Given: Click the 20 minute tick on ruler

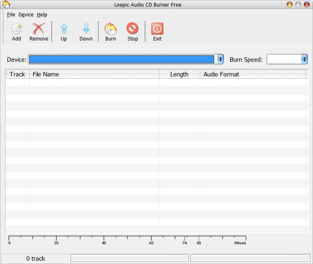Looking at the screenshot, I should click(x=56, y=238).
